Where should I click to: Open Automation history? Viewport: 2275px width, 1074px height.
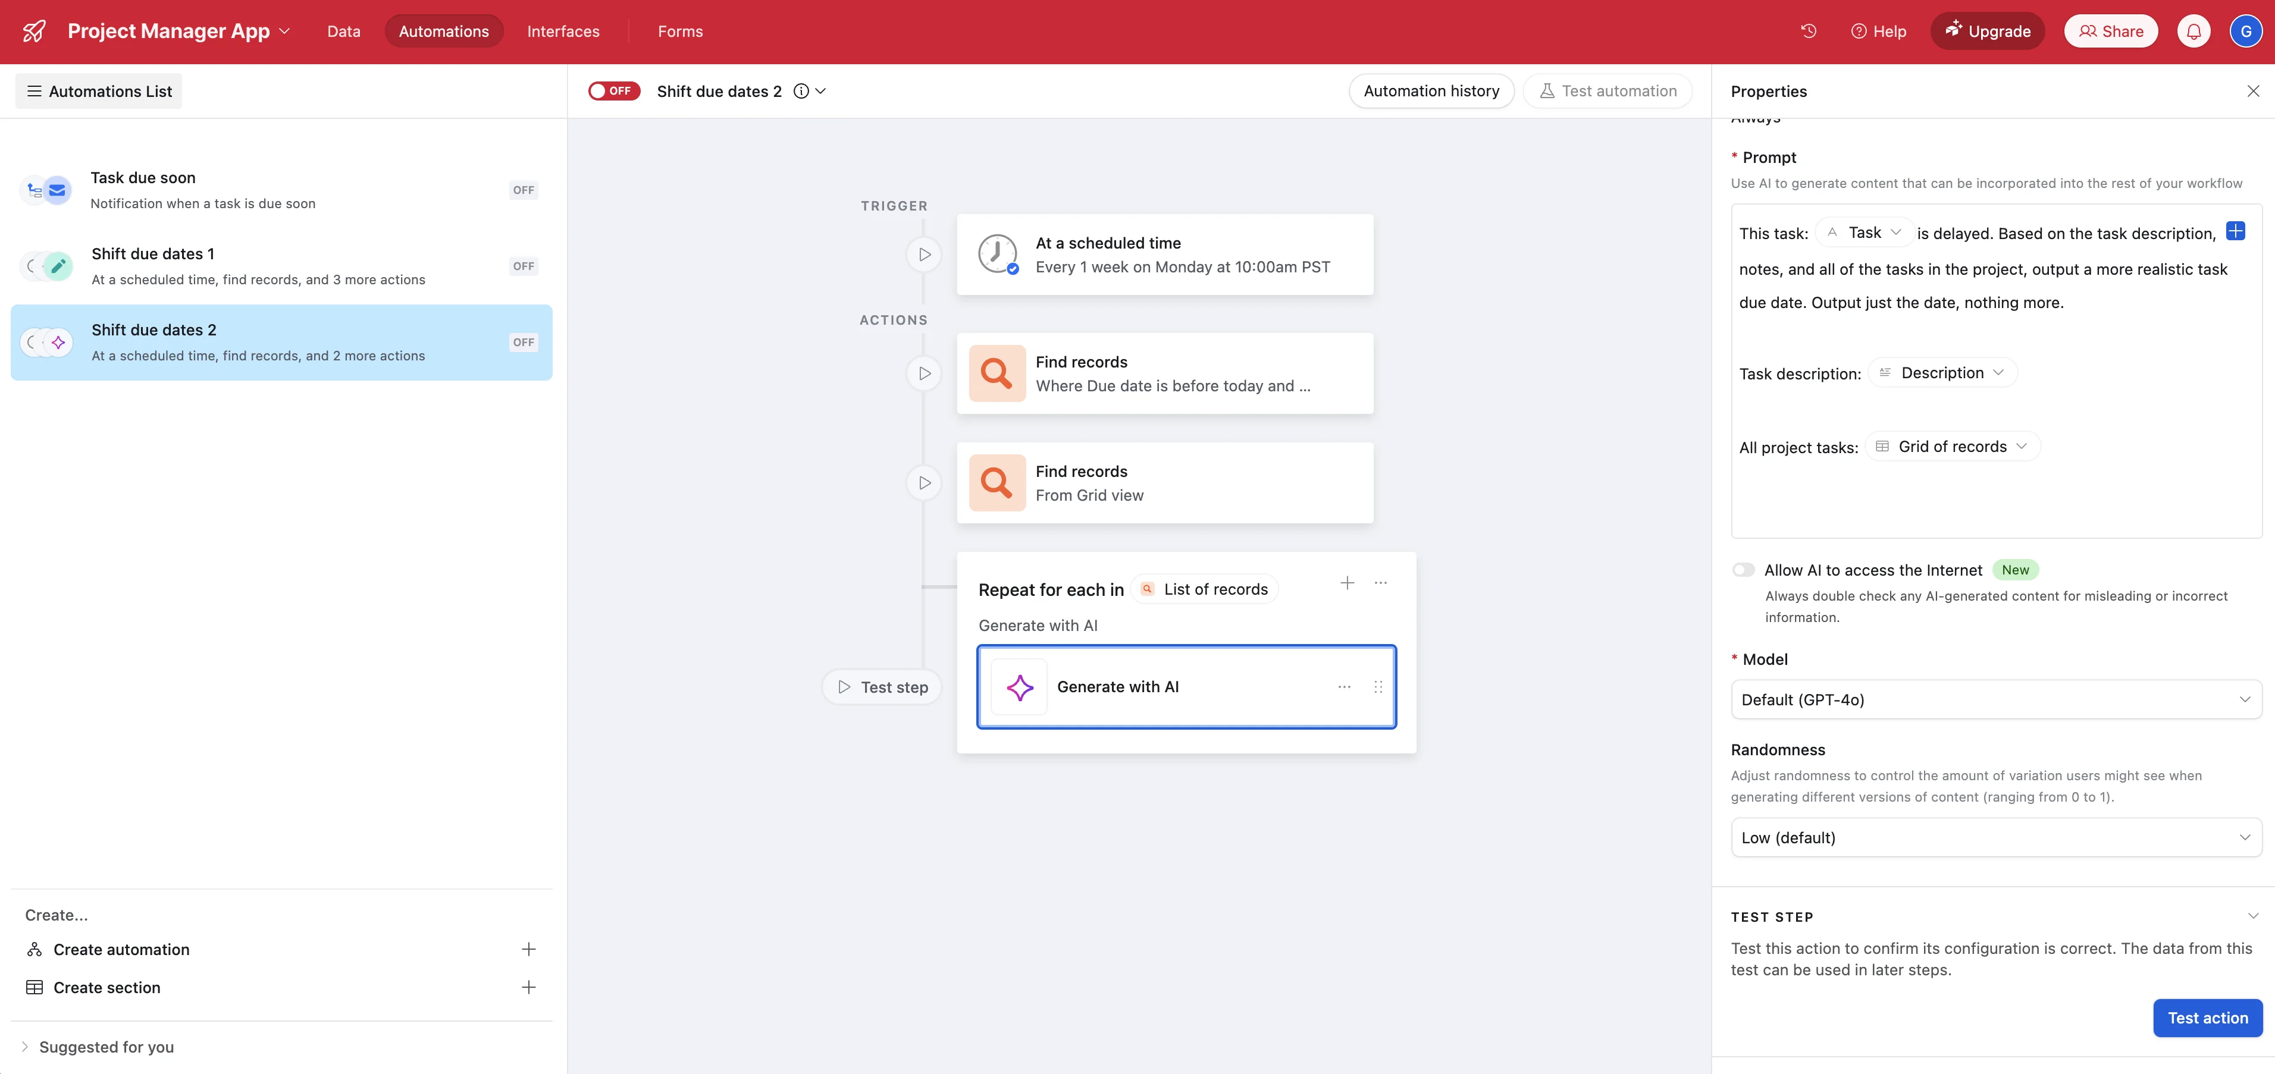coord(1431,91)
